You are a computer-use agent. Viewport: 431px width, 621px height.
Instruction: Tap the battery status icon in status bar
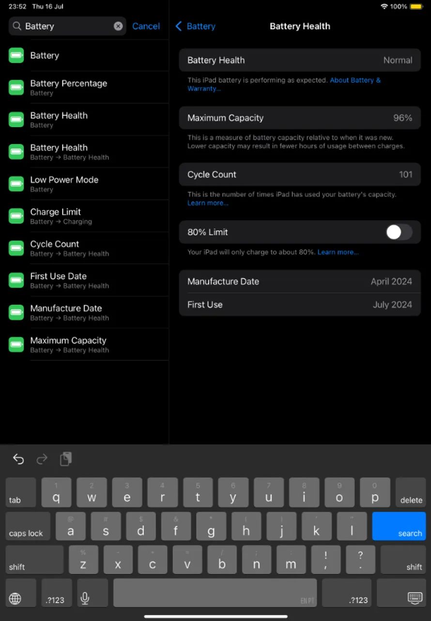click(416, 7)
